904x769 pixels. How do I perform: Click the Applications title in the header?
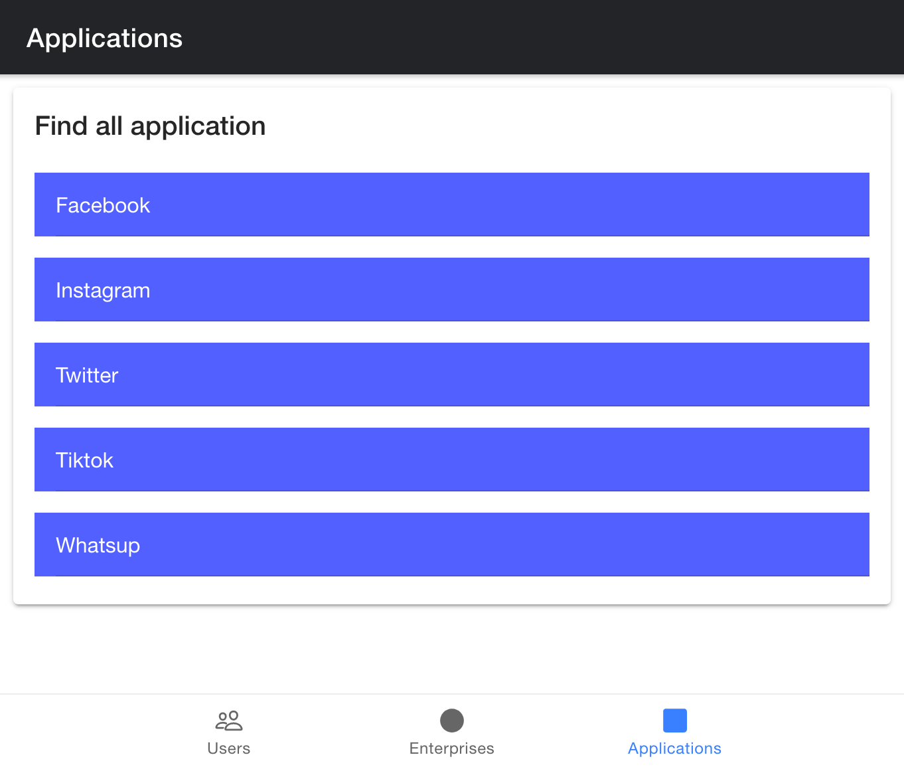104,38
